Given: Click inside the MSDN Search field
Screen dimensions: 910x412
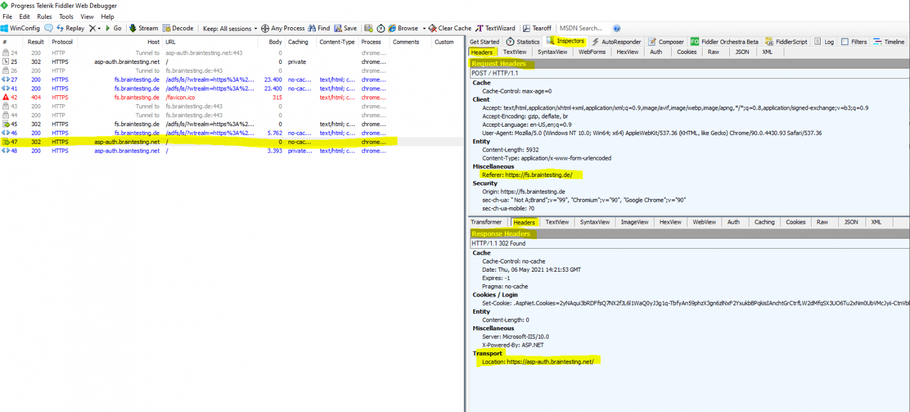Looking at the screenshot, I should [583, 28].
